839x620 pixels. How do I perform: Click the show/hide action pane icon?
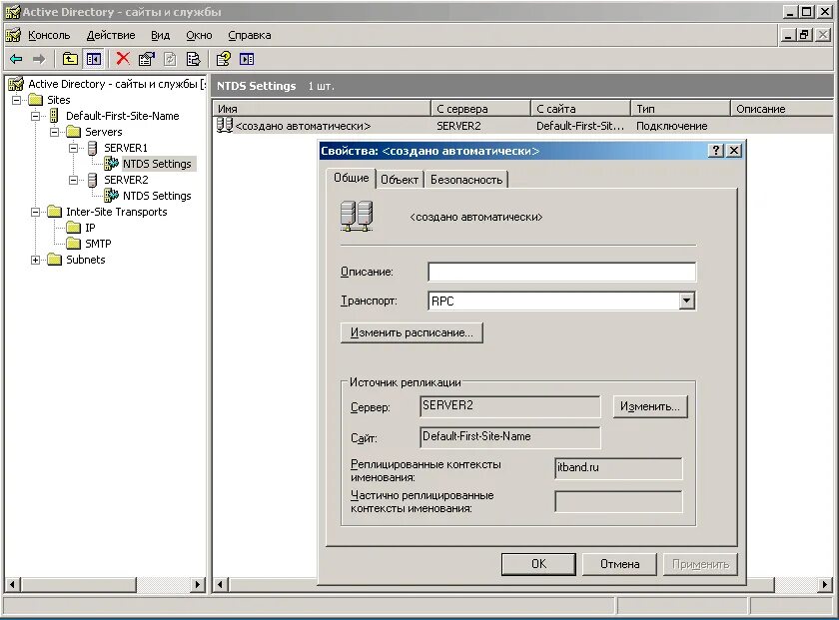247,59
